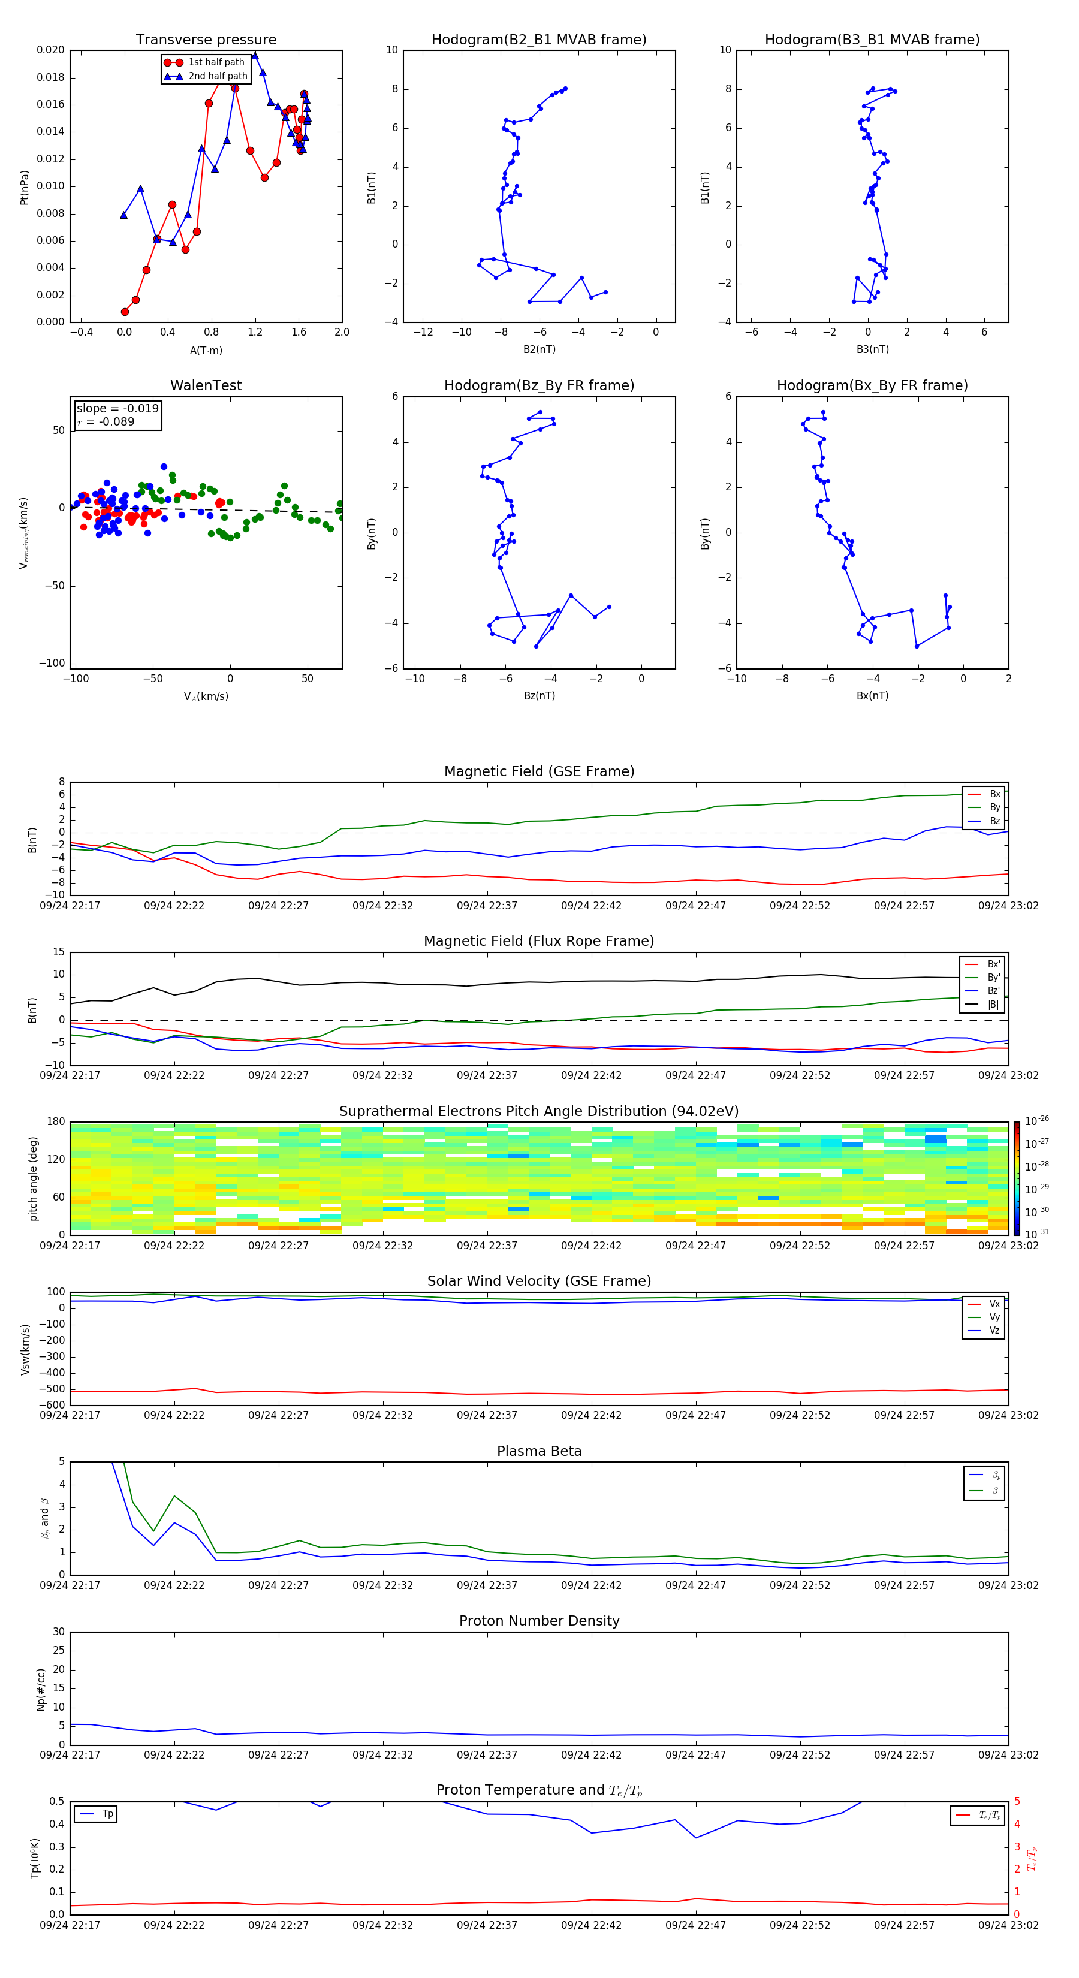Click the 'By' entry in the GSE magnetic field legend
Image resolution: width=1079 pixels, height=1978 pixels.
pos(984,808)
